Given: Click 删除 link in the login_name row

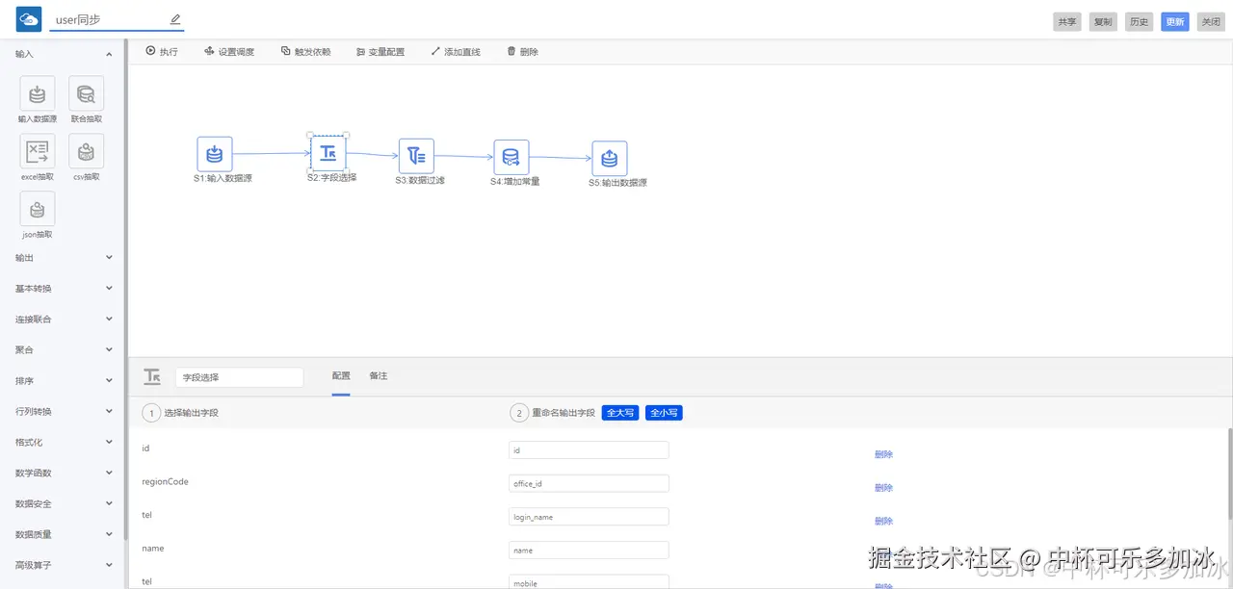Looking at the screenshot, I should pyautogui.click(x=883, y=521).
